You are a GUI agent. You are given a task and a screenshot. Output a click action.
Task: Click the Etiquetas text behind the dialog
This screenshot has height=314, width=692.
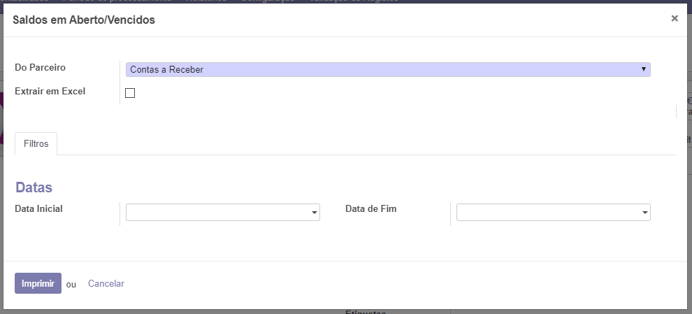[x=366, y=312]
